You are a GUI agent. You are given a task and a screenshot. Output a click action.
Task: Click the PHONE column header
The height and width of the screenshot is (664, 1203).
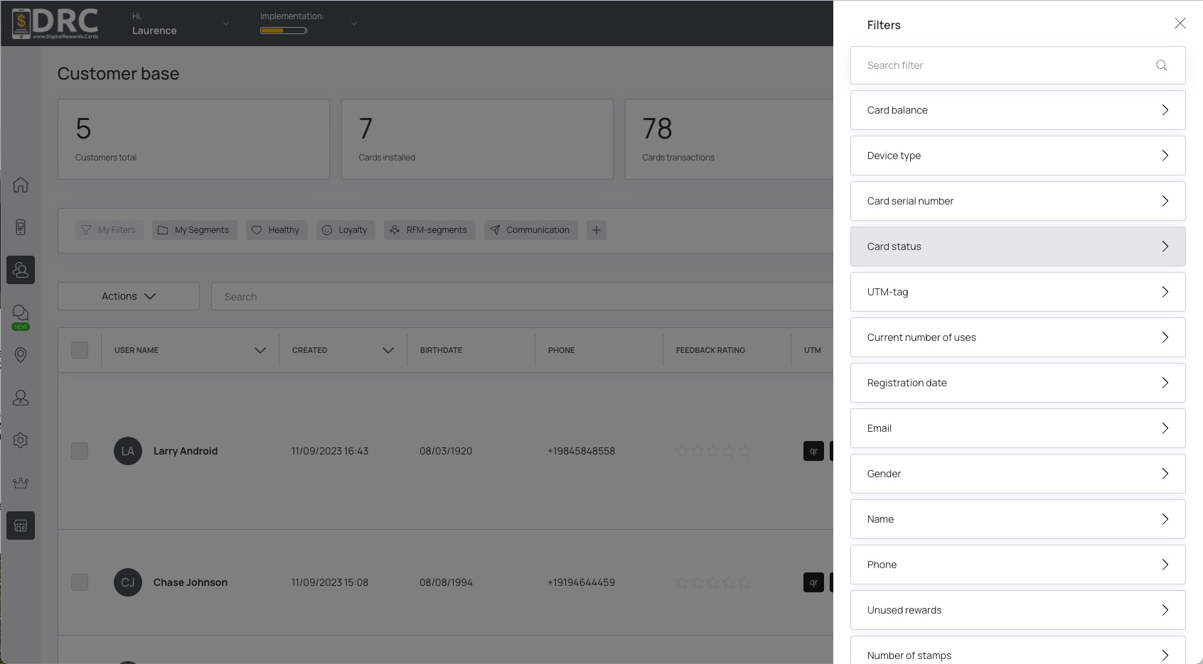[x=561, y=350]
